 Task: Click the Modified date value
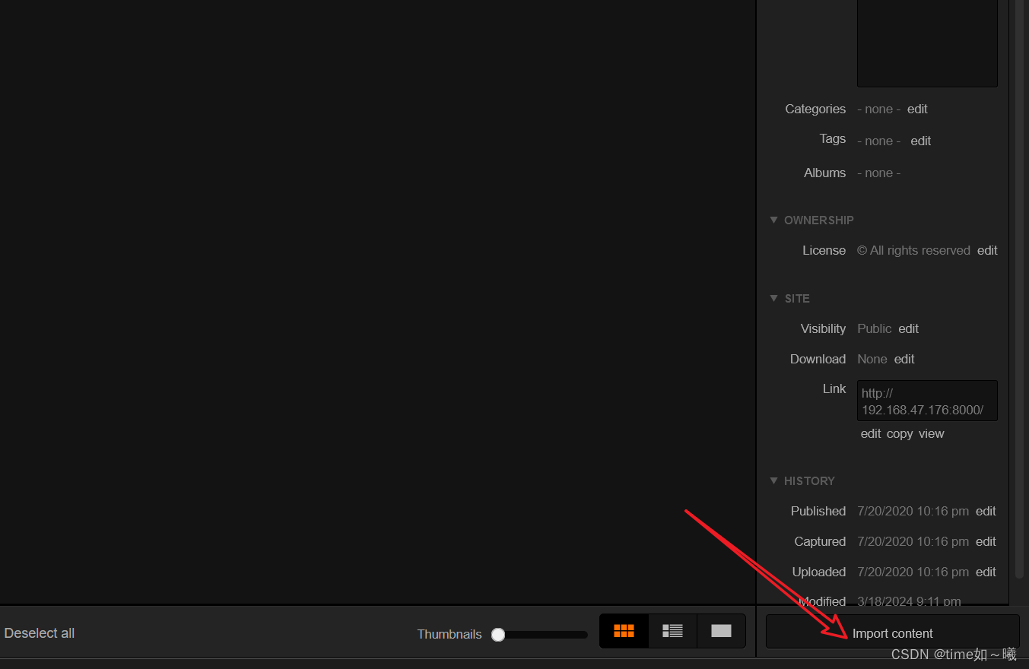click(x=909, y=601)
